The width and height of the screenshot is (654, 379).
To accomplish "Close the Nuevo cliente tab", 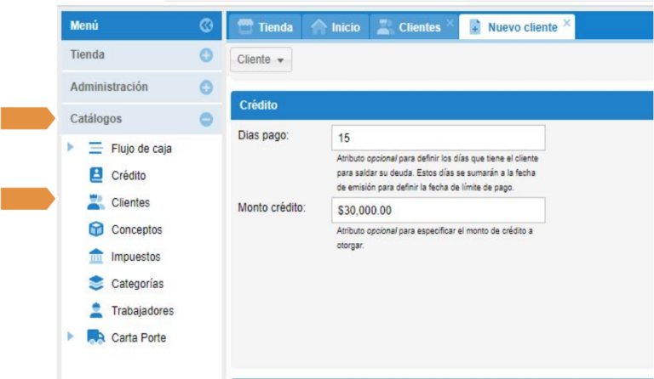I will pyautogui.click(x=567, y=23).
